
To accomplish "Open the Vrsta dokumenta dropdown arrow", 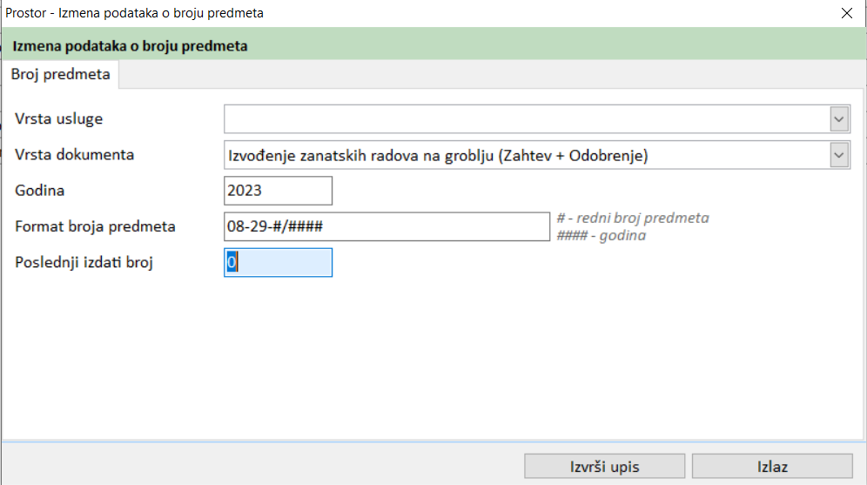I will point(839,156).
